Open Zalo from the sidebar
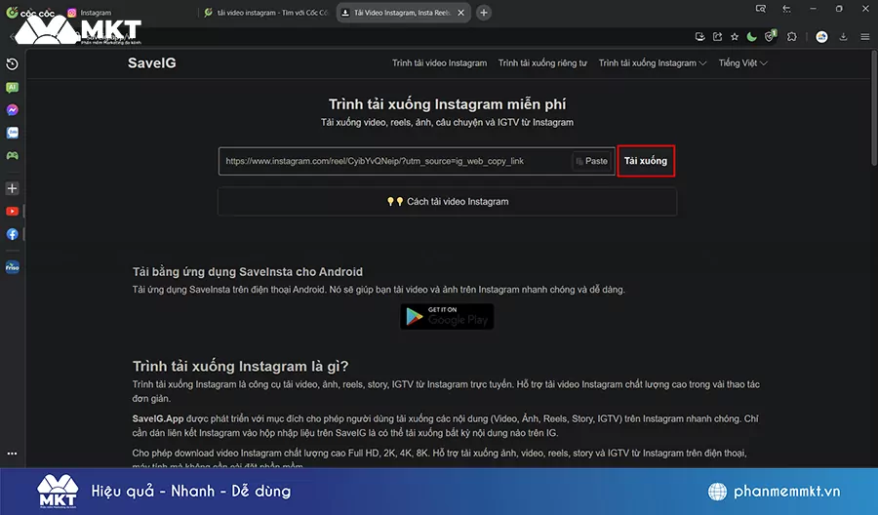This screenshot has width=878, height=515. [x=12, y=133]
